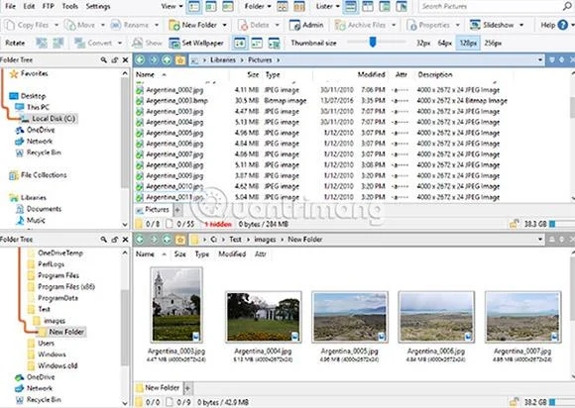Screen dimensions: 575x408
Task: Click the Show button
Action: (x=147, y=43)
